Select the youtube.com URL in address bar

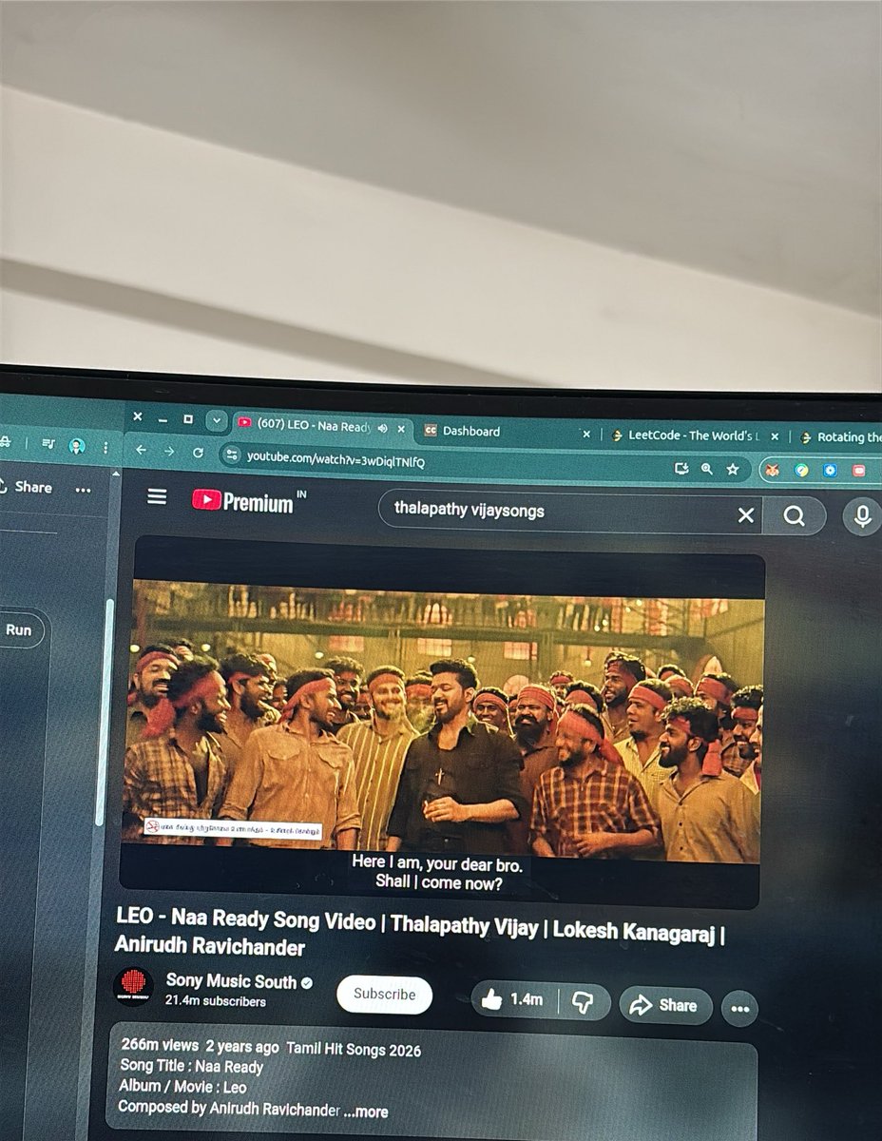click(x=336, y=459)
